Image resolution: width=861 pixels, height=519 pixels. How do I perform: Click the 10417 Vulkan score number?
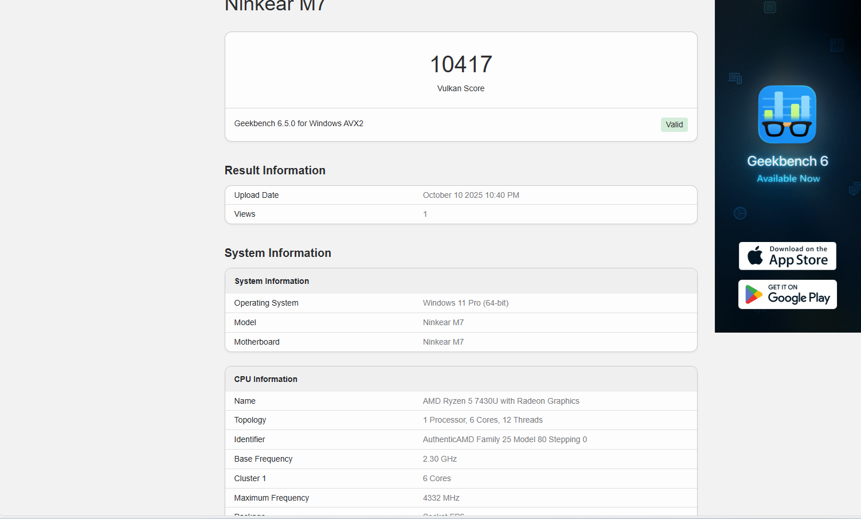[461, 64]
